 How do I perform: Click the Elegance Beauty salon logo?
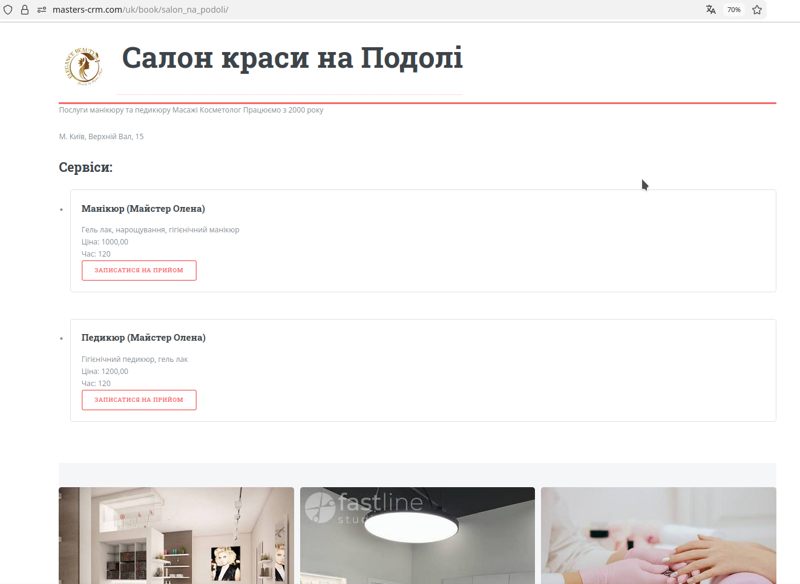pos(84,66)
